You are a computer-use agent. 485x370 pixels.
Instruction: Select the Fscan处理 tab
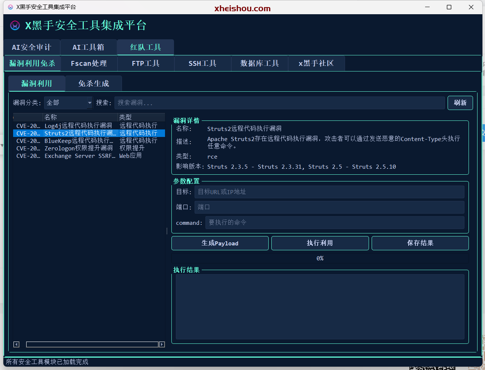[89, 64]
